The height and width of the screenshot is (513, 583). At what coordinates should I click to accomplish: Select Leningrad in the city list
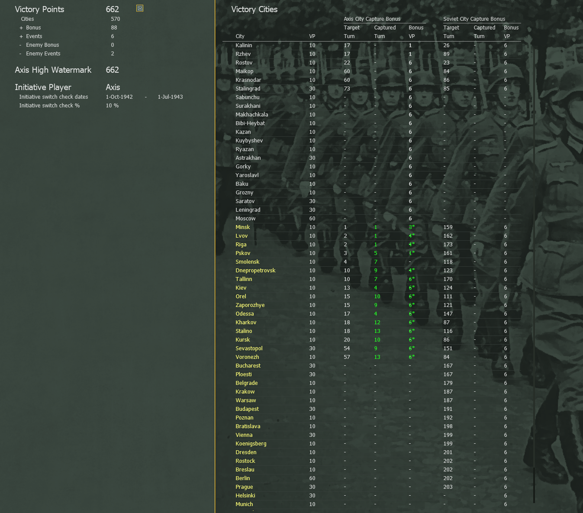tap(248, 210)
